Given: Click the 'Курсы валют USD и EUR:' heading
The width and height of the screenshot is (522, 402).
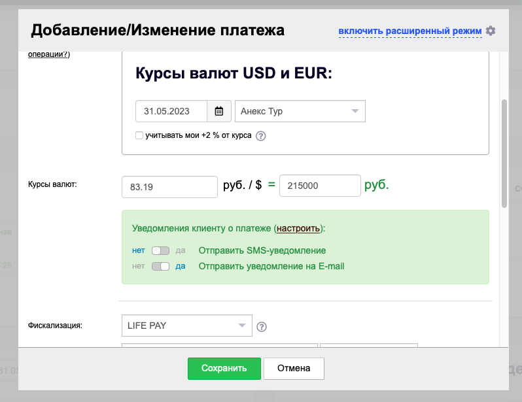Looking at the screenshot, I should (234, 73).
